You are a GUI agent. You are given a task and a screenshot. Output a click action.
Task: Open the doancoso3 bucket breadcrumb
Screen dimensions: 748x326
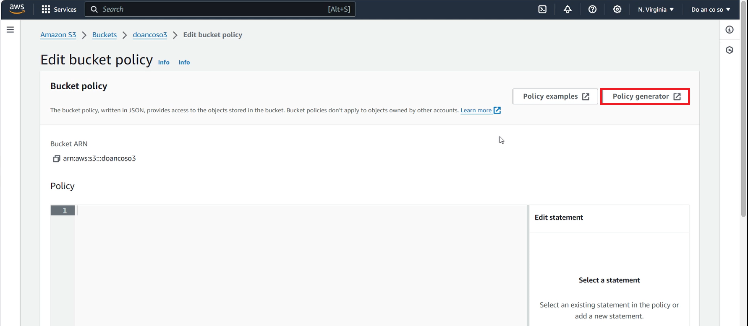coord(150,35)
